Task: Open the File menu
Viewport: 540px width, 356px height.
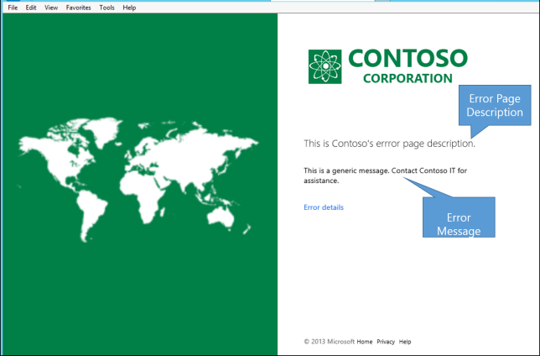Action: (x=13, y=8)
